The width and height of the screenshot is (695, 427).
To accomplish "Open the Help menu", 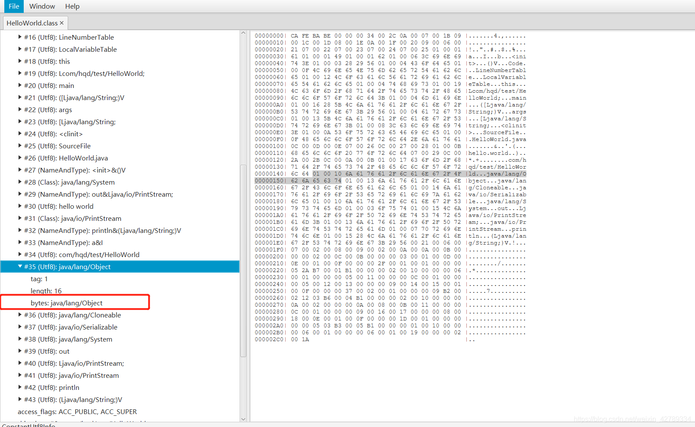I will (72, 6).
